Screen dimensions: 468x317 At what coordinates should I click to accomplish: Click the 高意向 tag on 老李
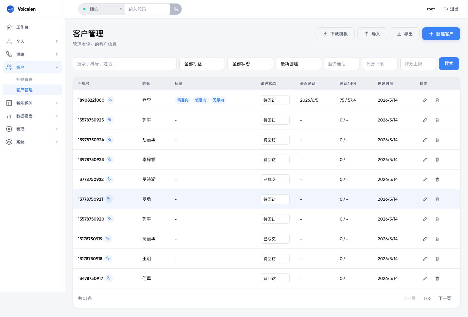(183, 100)
